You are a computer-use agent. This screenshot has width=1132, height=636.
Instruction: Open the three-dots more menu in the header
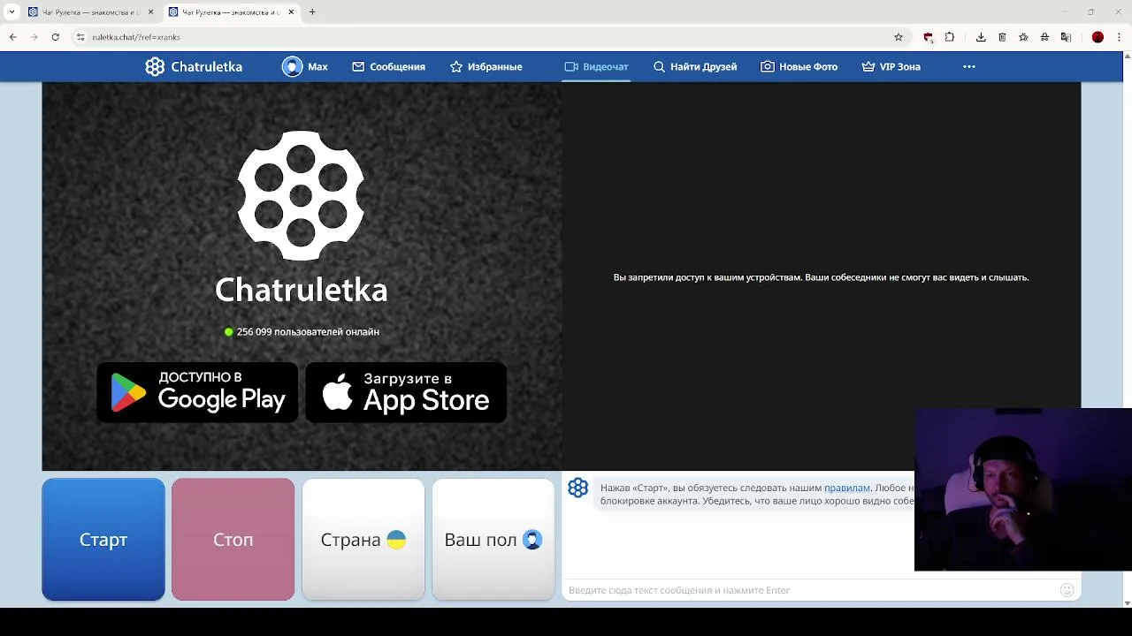pyautogui.click(x=969, y=67)
